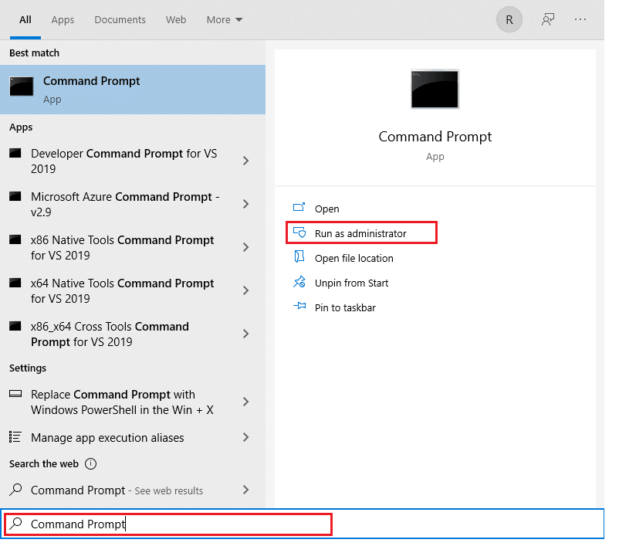This screenshot has width=619, height=553.
Task: Click Open in the right pane
Action: tap(326, 209)
